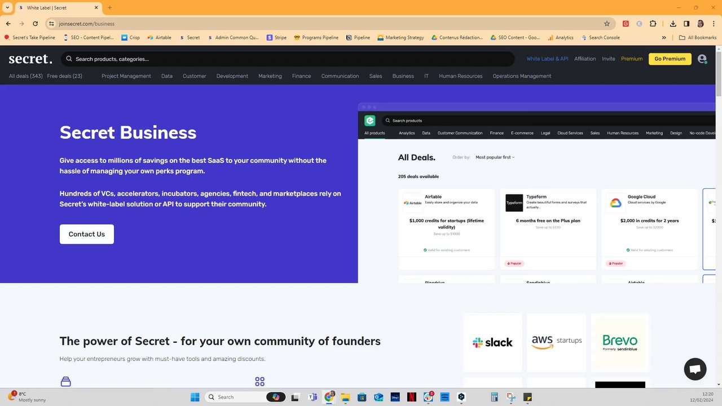722x406 pixels.
Task: Open the Finance category menu
Action: (301, 76)
